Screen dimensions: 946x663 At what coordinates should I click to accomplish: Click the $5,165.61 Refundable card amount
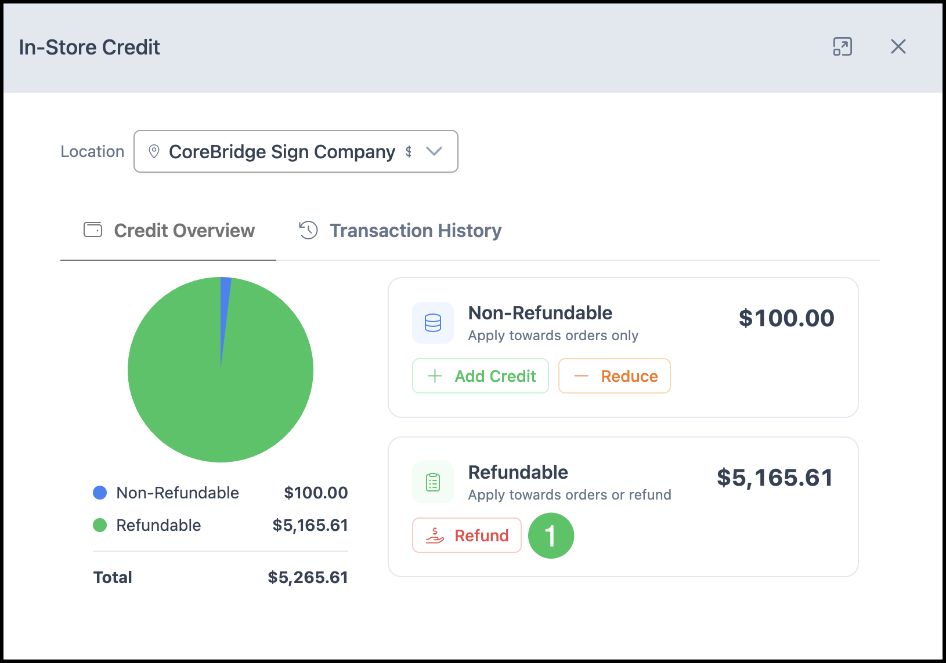(x=775, y=478)
